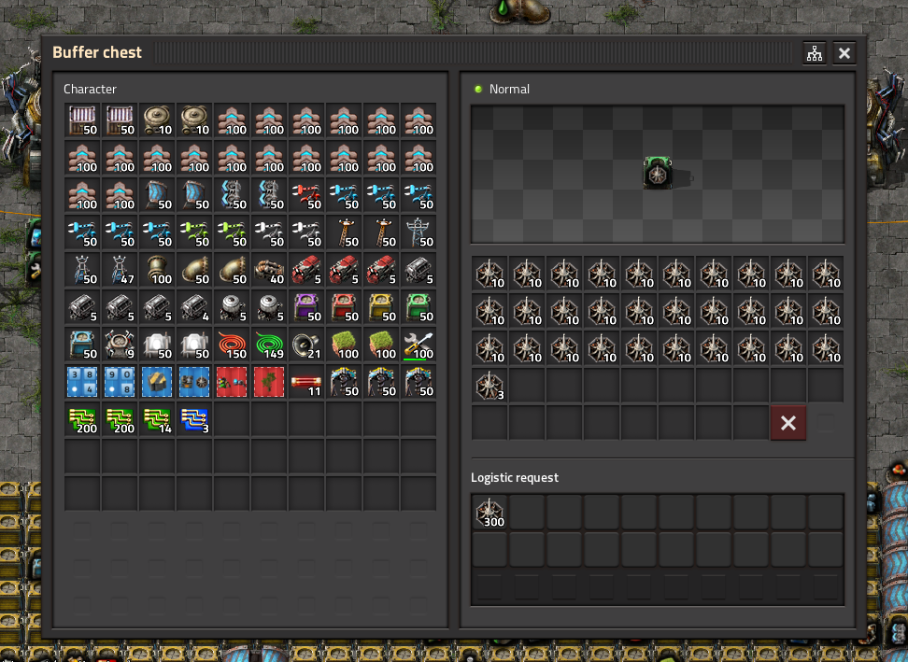Click the buffer chest entity preview

click(x=658, y=173)
